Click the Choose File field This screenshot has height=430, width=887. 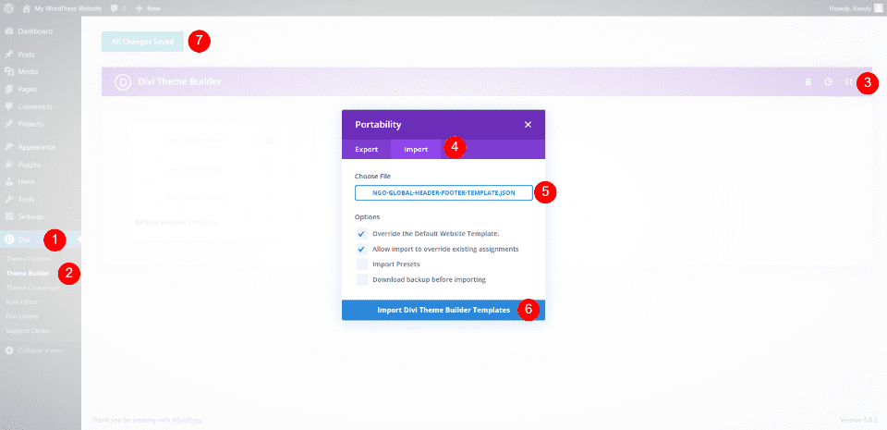[443, 193]
